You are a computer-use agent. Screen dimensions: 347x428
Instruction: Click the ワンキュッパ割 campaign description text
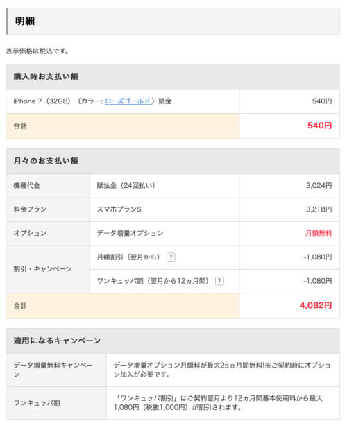click(218, 402)
